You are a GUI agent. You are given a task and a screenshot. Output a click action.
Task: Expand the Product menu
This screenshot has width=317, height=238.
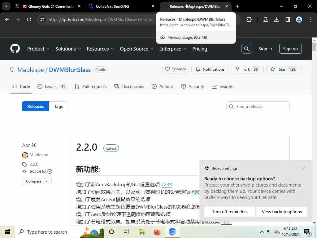[38, 49]
